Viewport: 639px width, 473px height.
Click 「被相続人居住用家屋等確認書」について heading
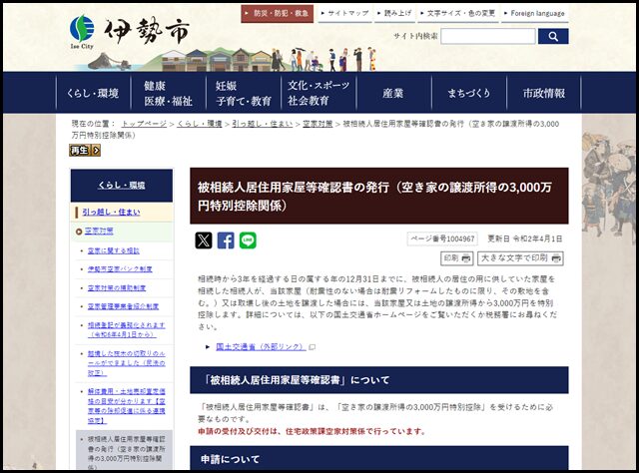pyautogui.click(x=379, y=380)
